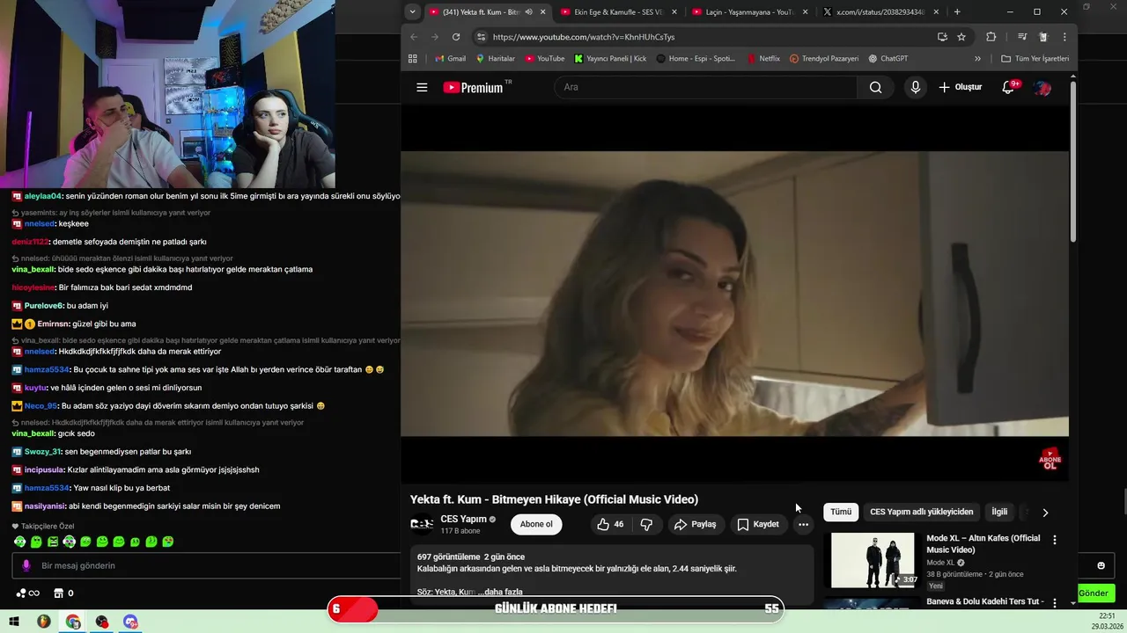
Task: Bookmark this page with the star icon
Action: click(x=961, y=37)
